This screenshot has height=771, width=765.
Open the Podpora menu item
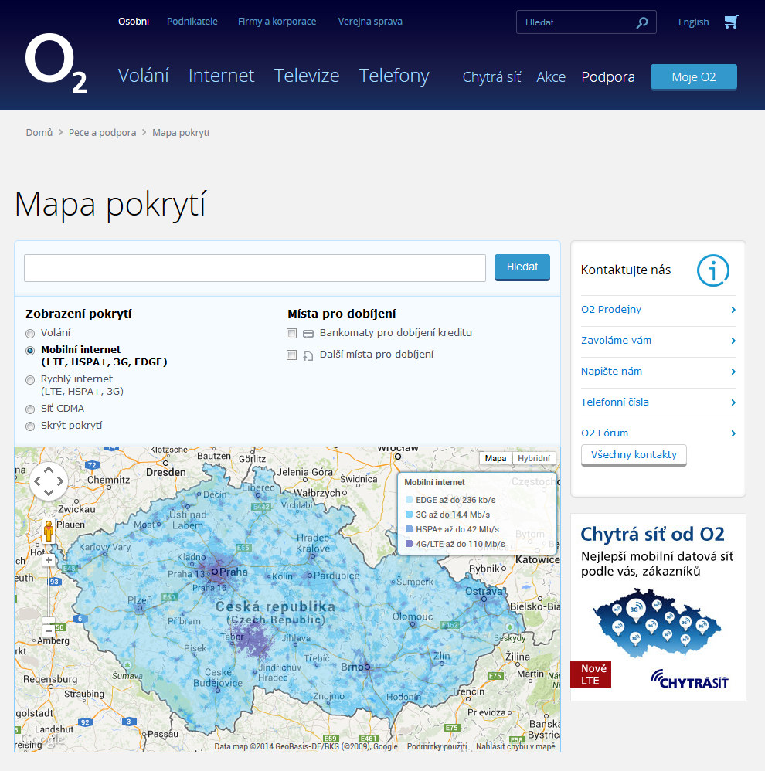pyautogui.click(x=608, y=77)
